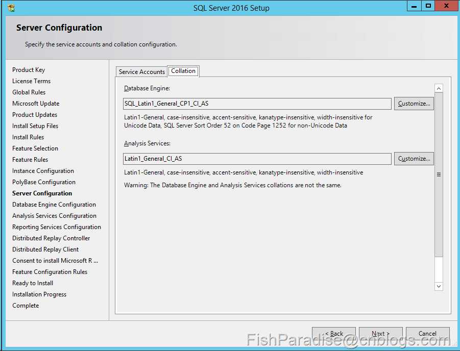Select Microsoft Update step

36,104
